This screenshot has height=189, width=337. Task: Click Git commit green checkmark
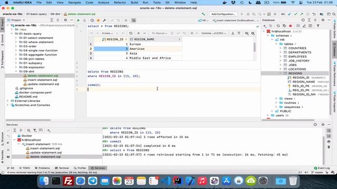coord(296,14)
